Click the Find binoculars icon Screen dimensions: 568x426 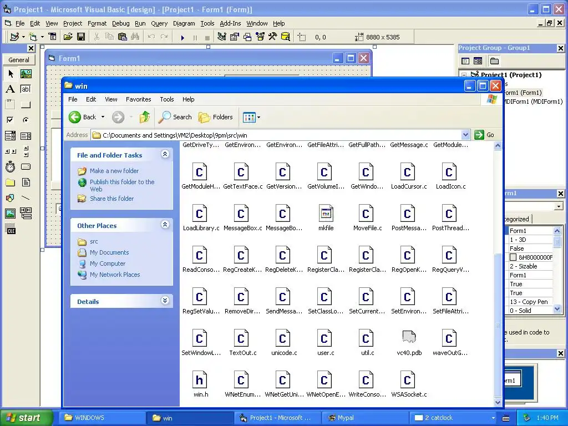135,37
